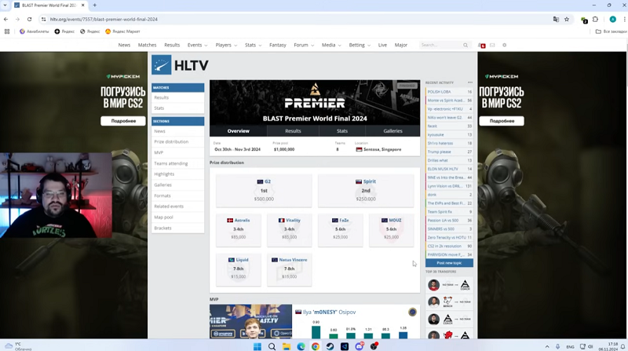Open a new browser tab
The width and height of the screenshot is (628, 351).
(95, 5)
